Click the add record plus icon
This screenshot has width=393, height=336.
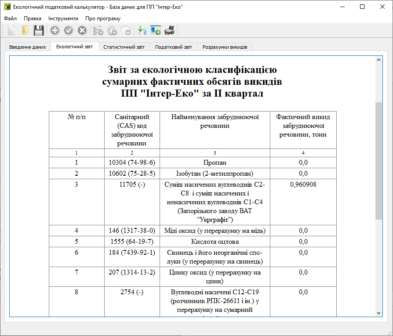coord(55,31)
